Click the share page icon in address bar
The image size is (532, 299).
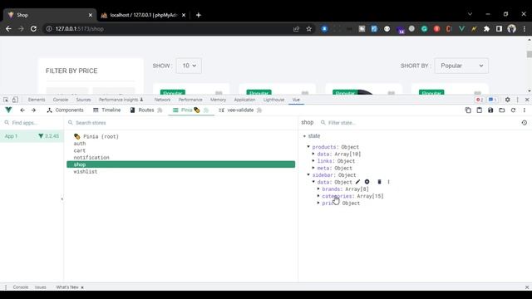click(x=296, y=29)
